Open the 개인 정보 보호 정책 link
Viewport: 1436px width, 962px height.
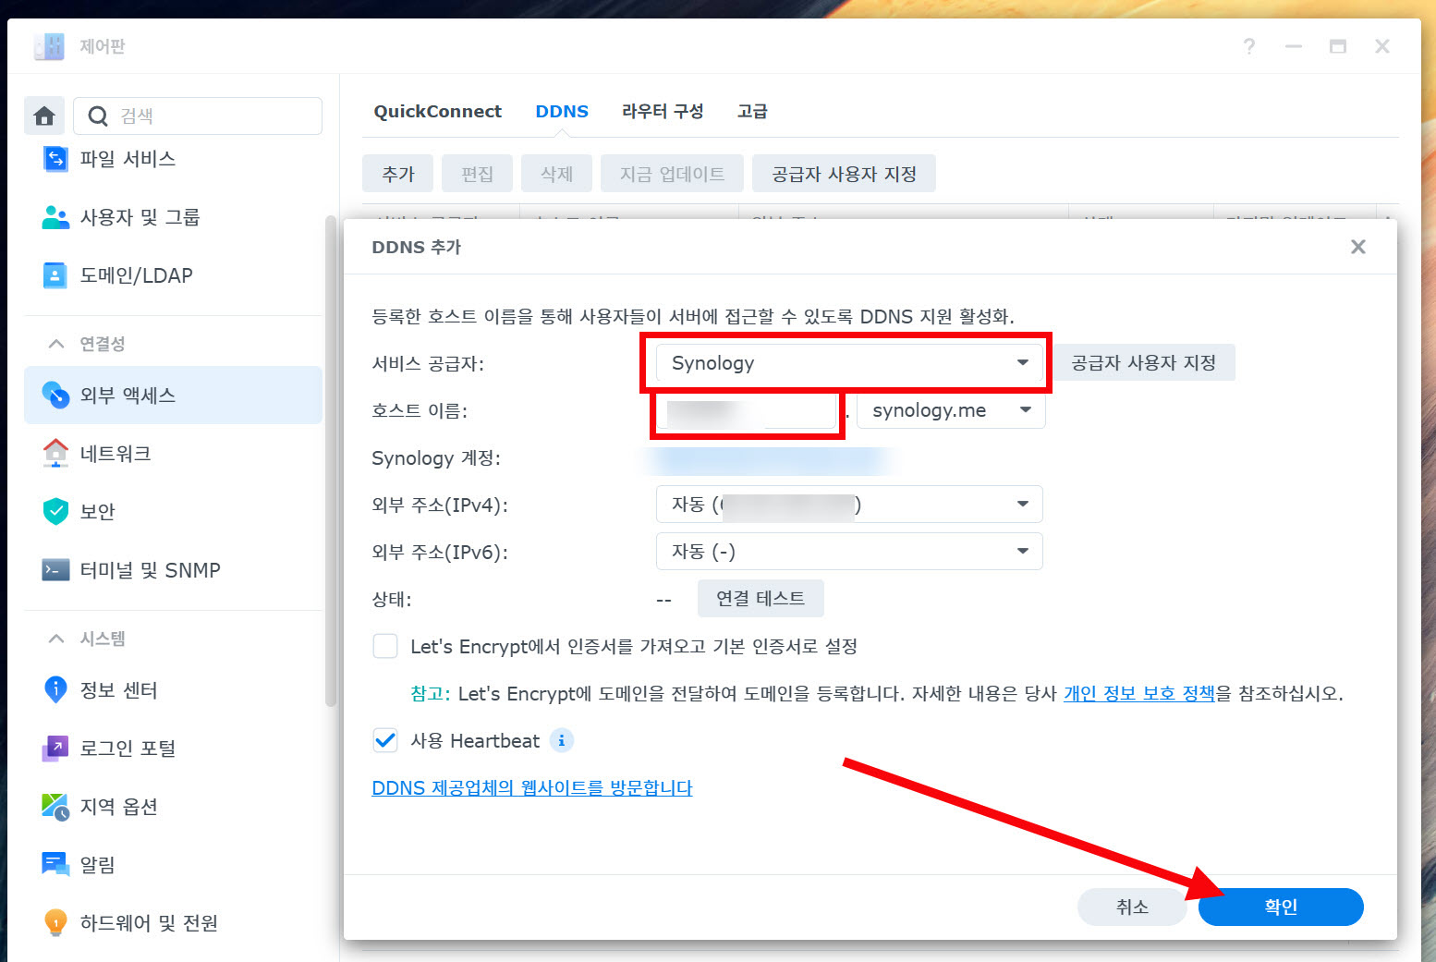point(1138,693)
